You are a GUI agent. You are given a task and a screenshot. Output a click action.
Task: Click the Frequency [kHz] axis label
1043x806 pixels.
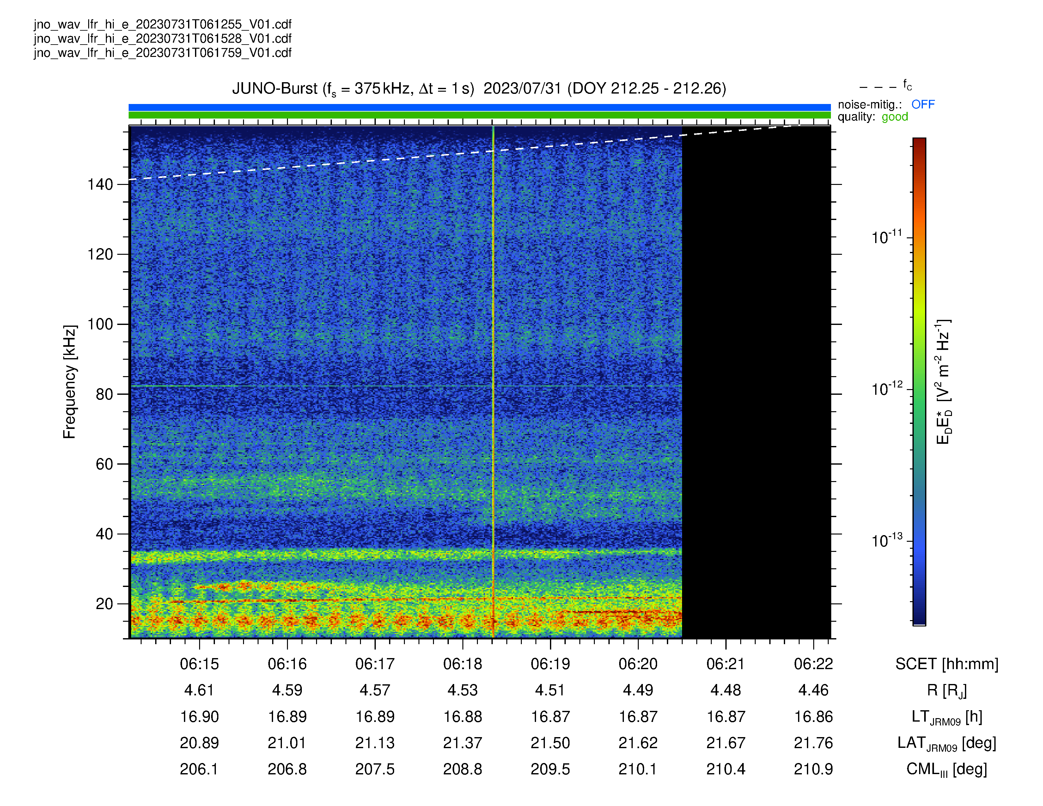(x=70, y=382)
